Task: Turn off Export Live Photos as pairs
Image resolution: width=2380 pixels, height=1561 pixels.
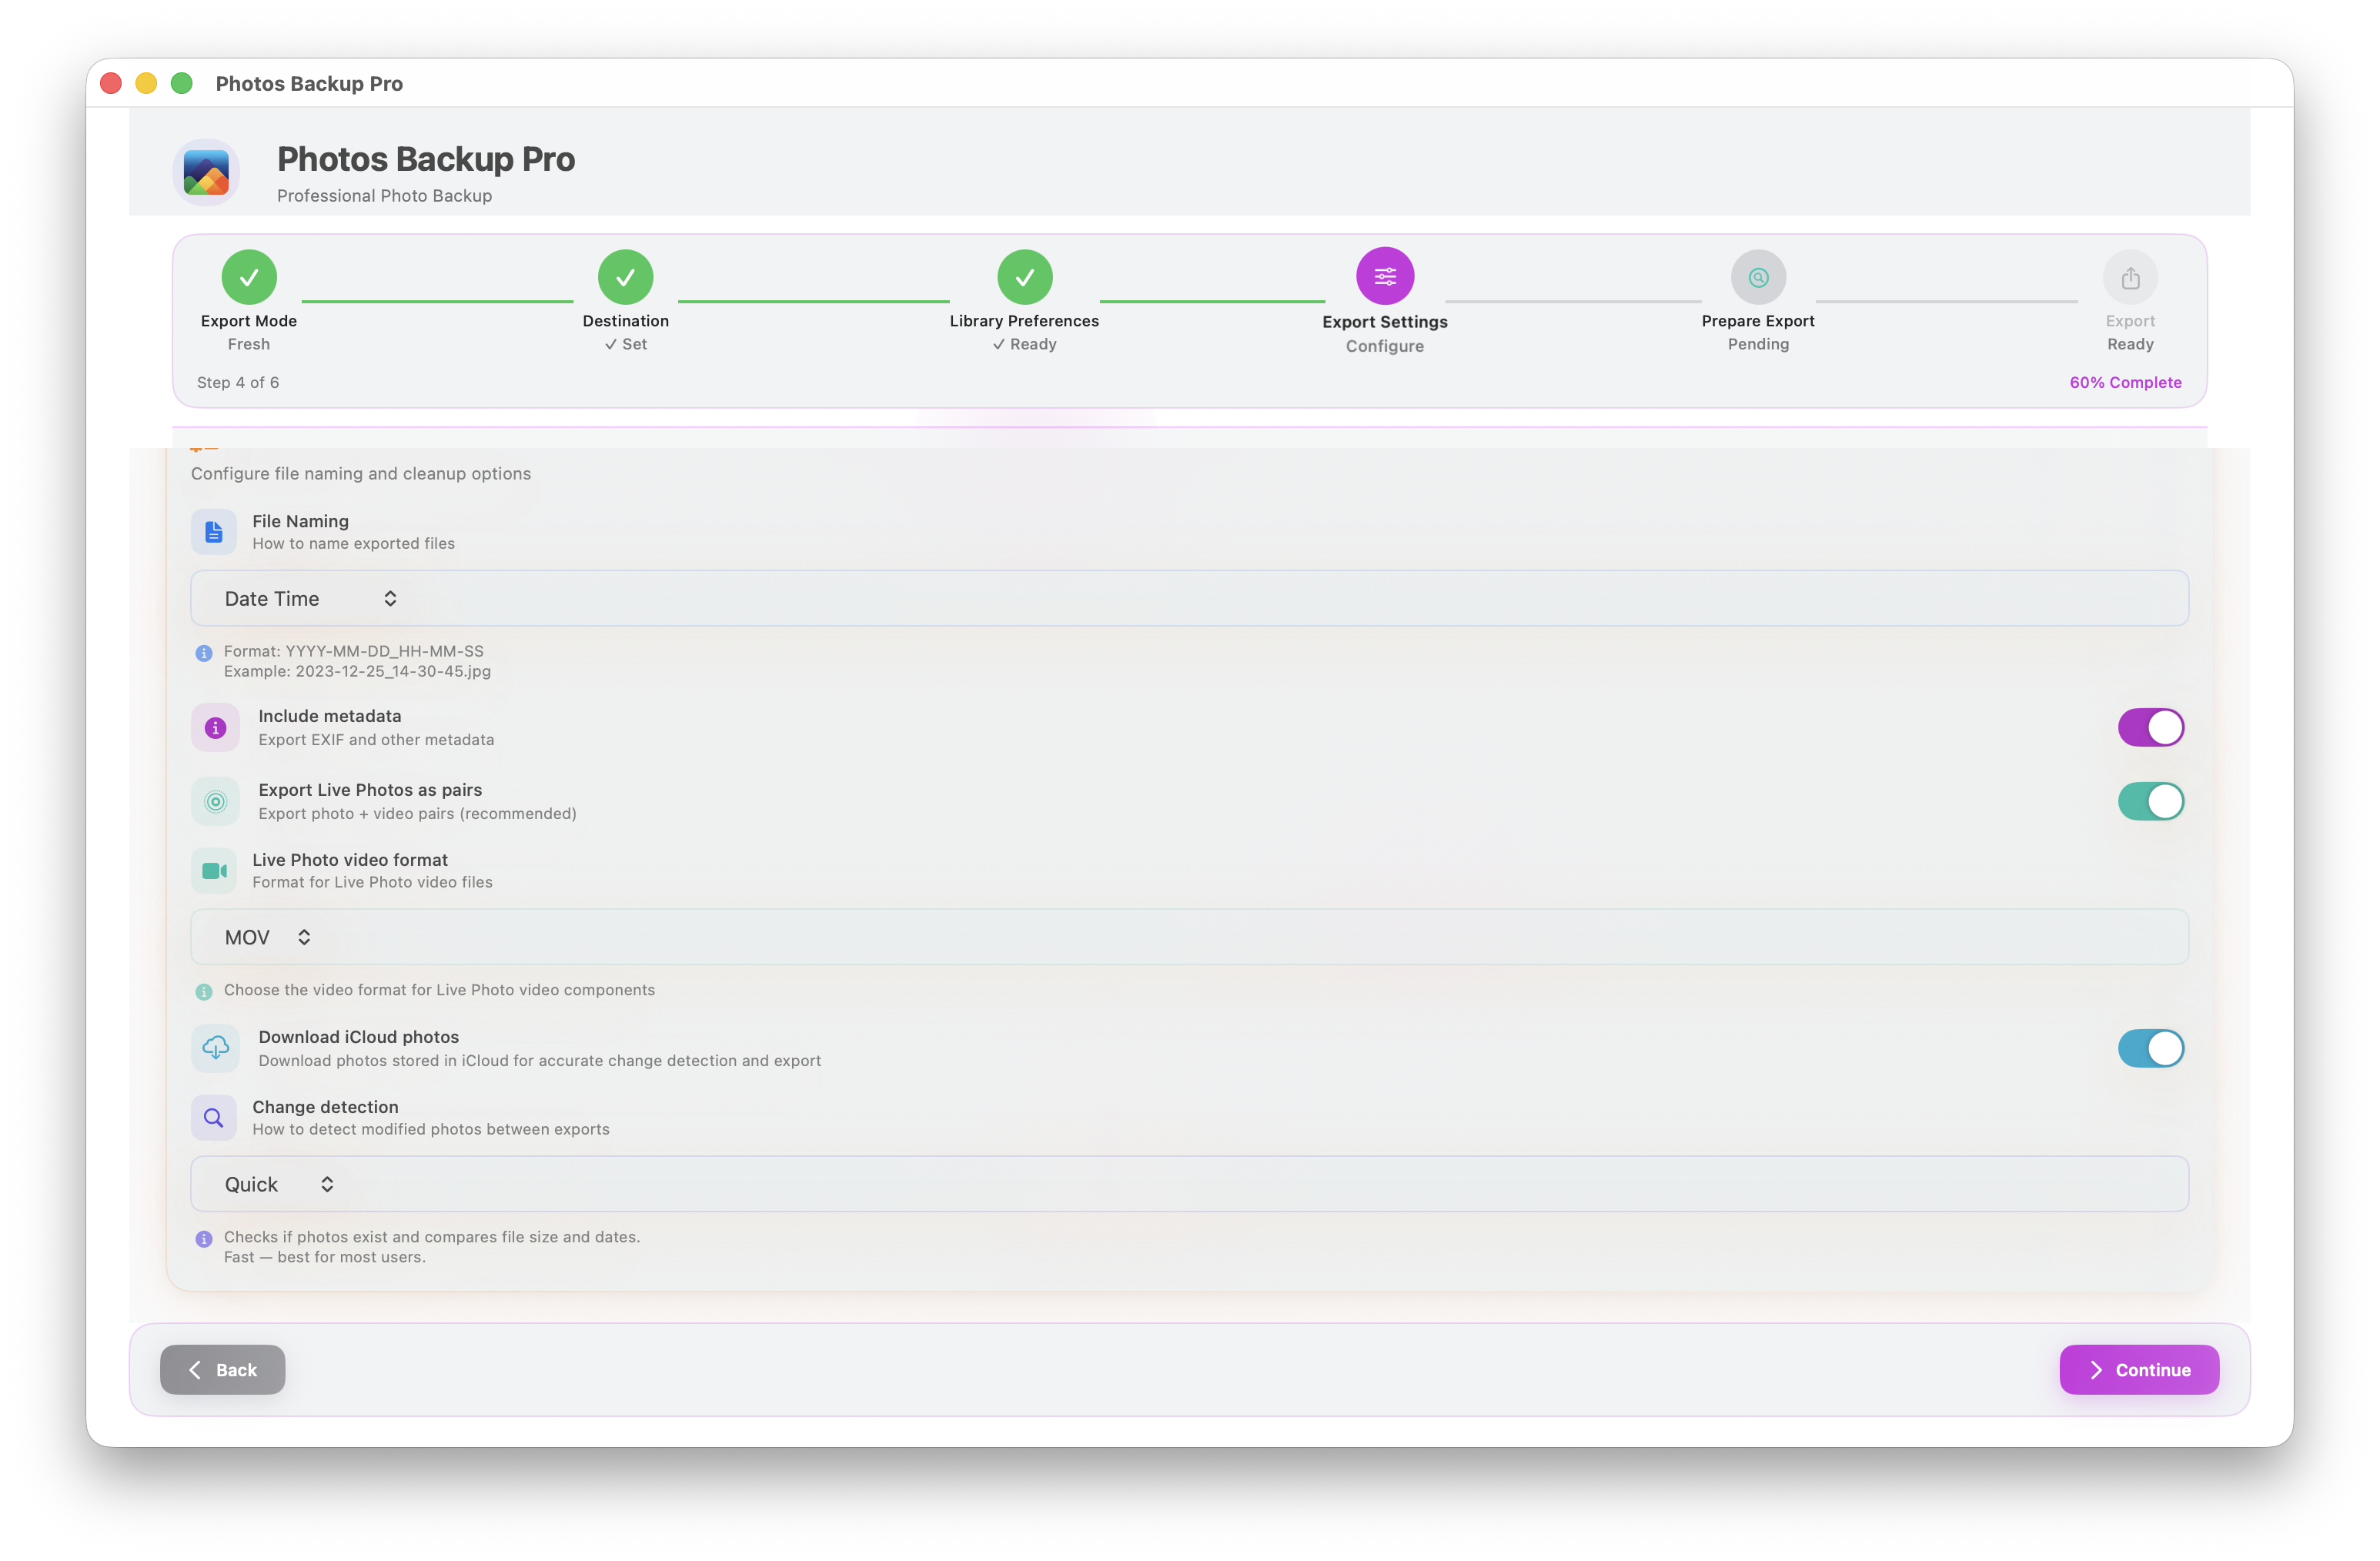Action: tap(2151, 801)
